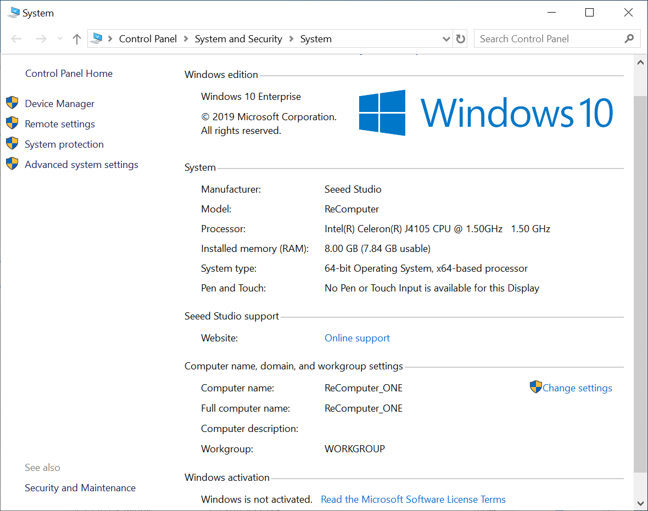Click the Forward navigation arrow
Image resolution: width=648 pixels, height=511 pixels.
pos(41,39)
